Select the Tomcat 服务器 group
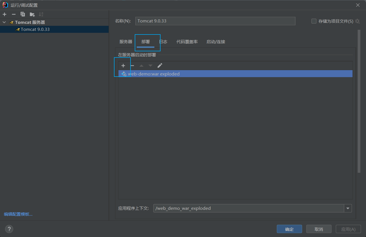This screenshot has height=237, width=366. [x=30, y=22]
